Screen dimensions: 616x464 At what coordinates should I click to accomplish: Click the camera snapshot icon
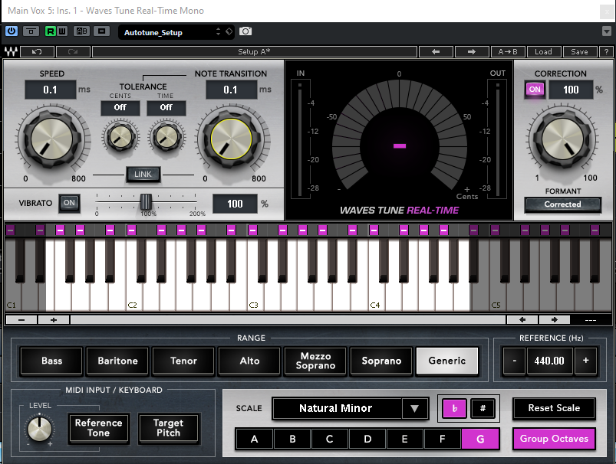[245, 31]
